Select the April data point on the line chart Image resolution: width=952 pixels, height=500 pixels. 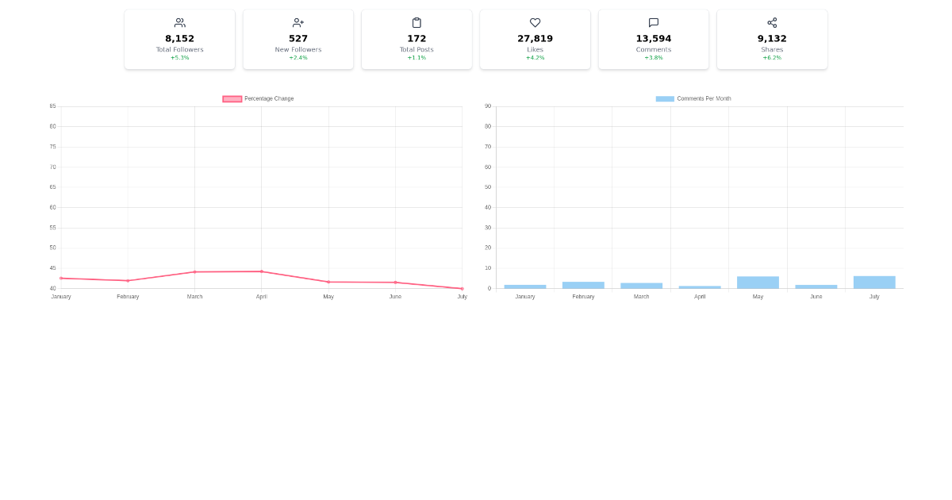(x=262, y=271)
